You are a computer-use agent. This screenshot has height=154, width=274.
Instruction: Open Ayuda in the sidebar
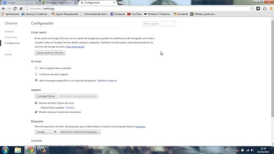point(8,54)
